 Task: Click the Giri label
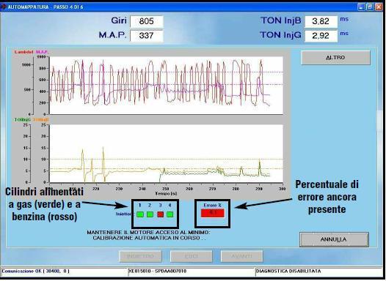119,20
